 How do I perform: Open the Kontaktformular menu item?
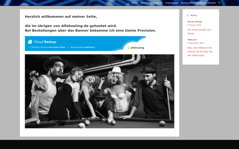(x=150, y=3)
